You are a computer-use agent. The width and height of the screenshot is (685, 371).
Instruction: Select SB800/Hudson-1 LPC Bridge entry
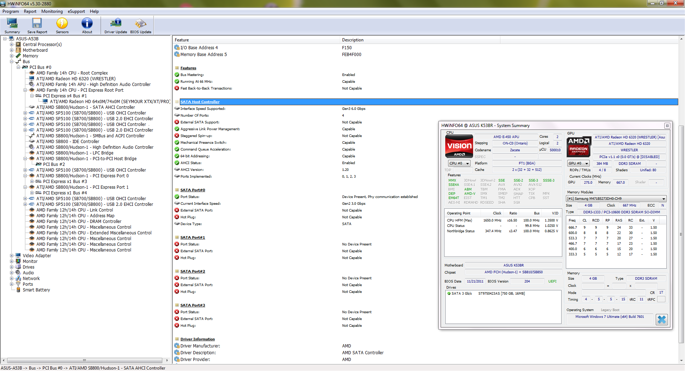[x=75, y=153]
